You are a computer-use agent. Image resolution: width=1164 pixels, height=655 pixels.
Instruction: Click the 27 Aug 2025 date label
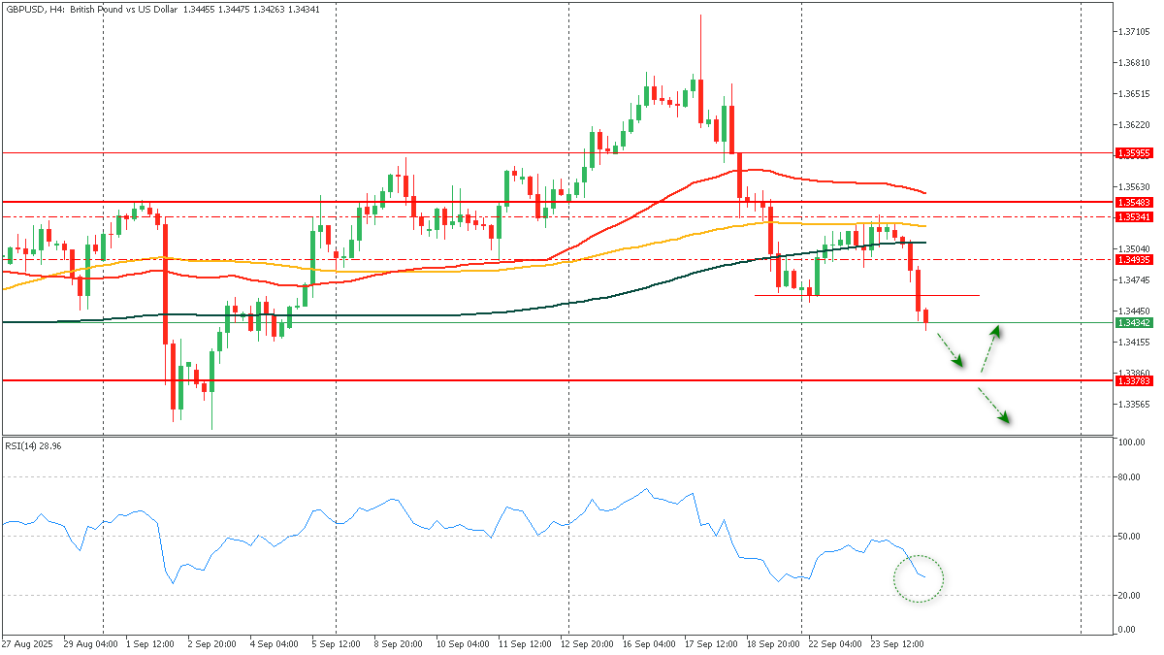pos(26,643)
